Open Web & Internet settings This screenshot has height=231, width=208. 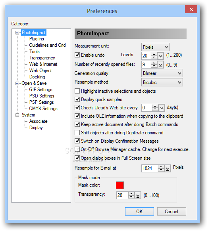pyautogui.click(x=43, y=64)
